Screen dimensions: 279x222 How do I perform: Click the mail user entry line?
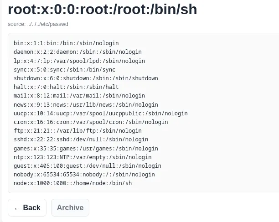pos(79,96)
